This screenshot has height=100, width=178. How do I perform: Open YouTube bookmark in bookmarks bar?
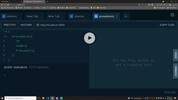(x=36, y=8)
